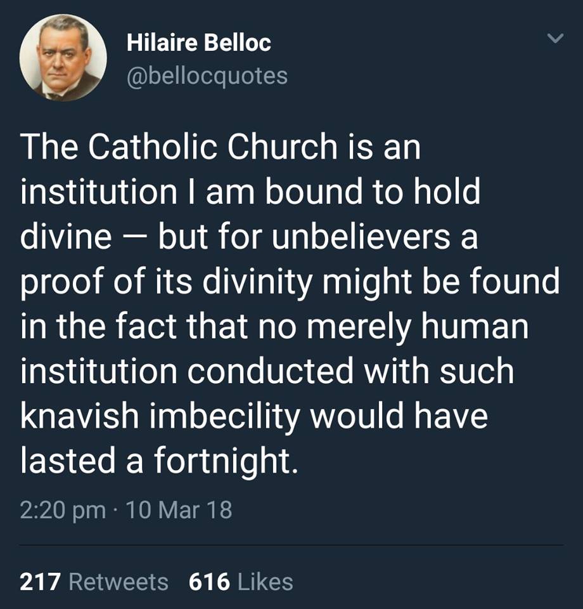Select the 10 Mar 18 date
583x609 pixels.
(x=179, y=509)
